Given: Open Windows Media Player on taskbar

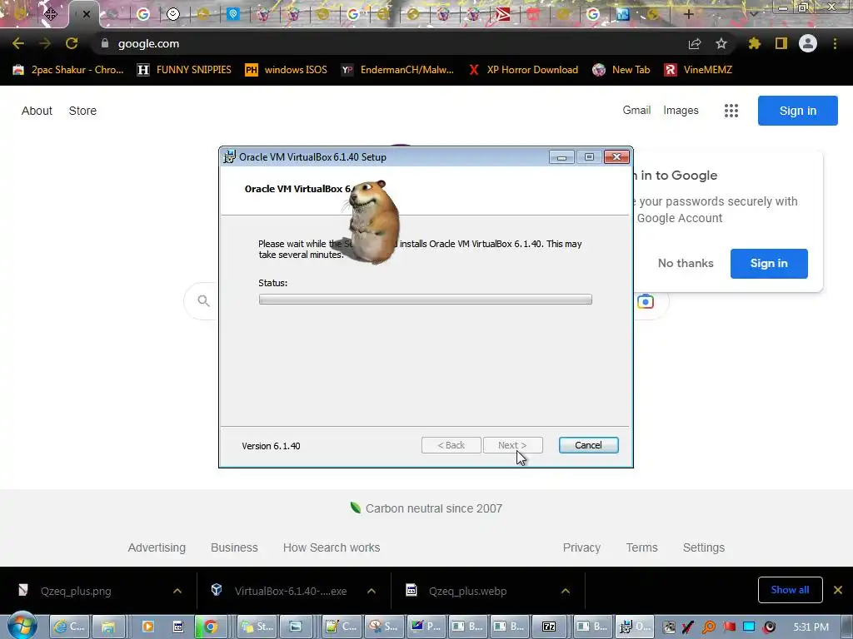Looking at the screenshot, I should click(147, 627).
